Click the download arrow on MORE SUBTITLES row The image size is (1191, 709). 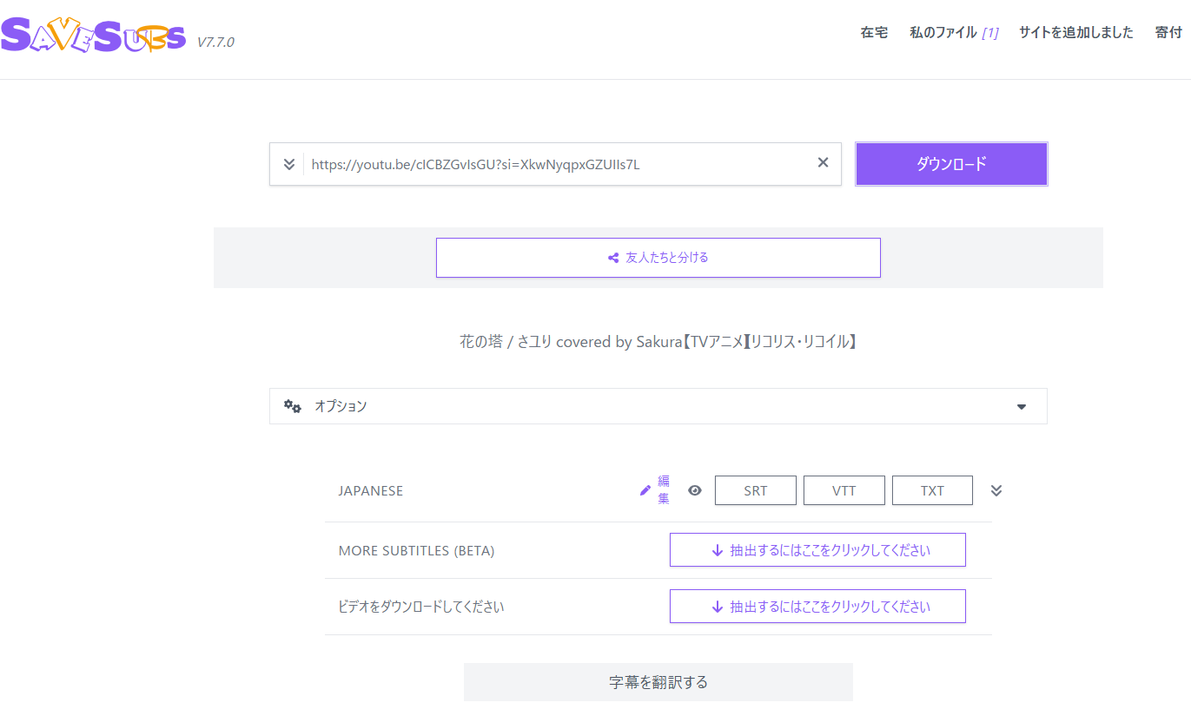point(717,549)
